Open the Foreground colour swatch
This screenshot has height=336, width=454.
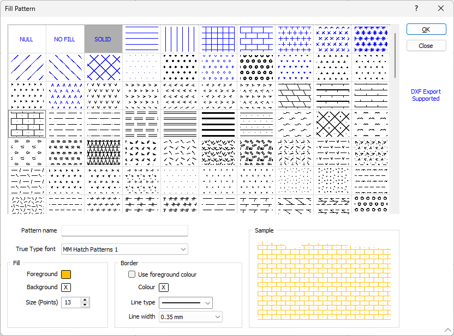point(66,274)
